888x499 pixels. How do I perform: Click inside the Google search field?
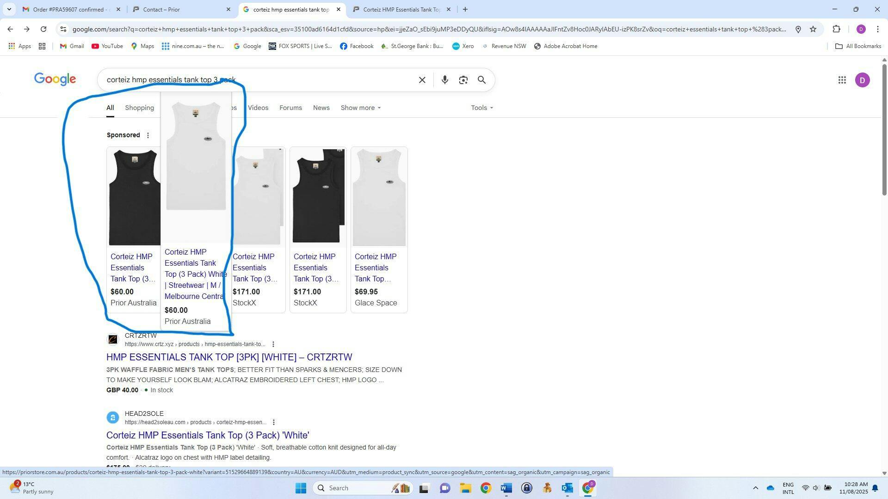point(259,80)
